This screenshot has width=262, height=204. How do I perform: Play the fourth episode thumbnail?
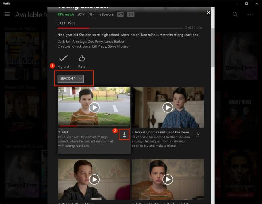coord(168,179)
